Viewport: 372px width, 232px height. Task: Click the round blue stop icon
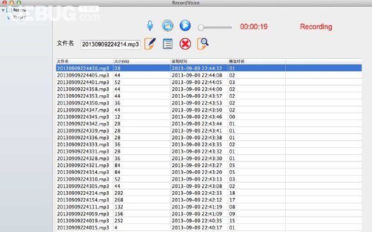[167, 25]
